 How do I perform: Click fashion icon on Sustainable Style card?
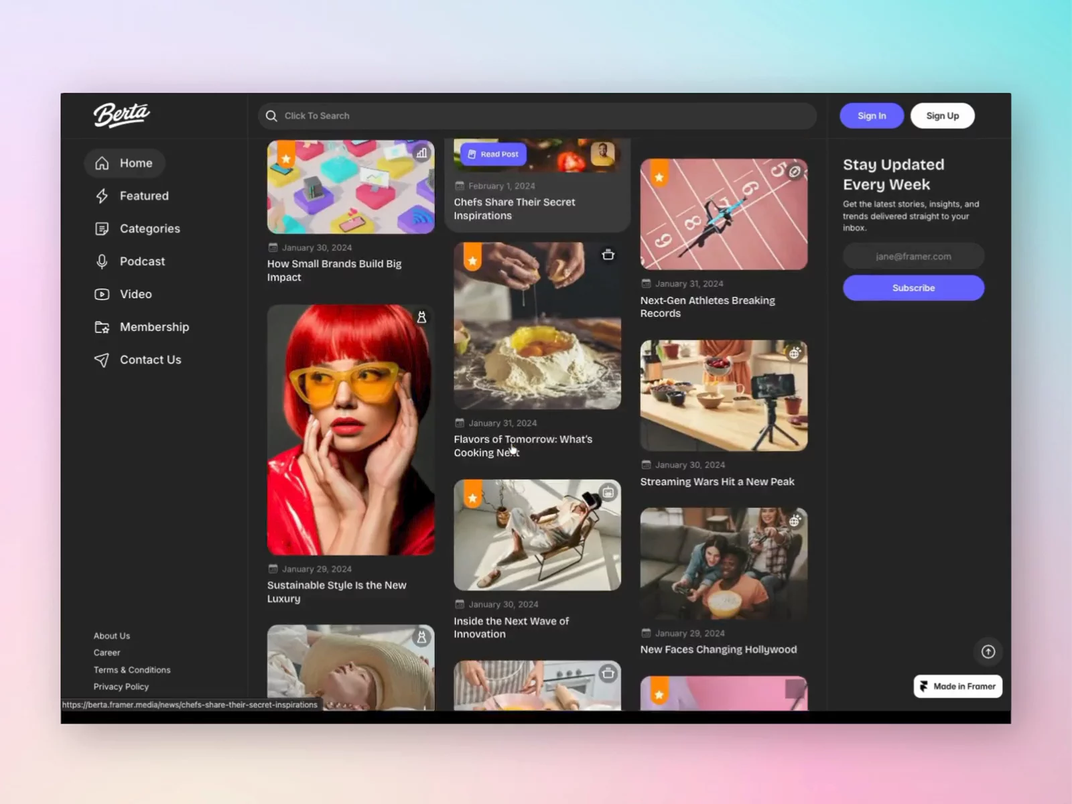point(421,318)
